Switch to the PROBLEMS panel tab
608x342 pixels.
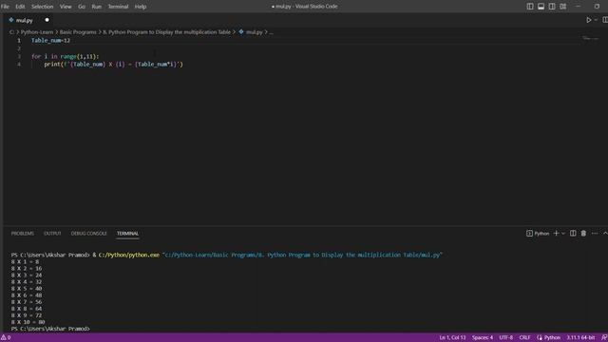pos(23,234)
